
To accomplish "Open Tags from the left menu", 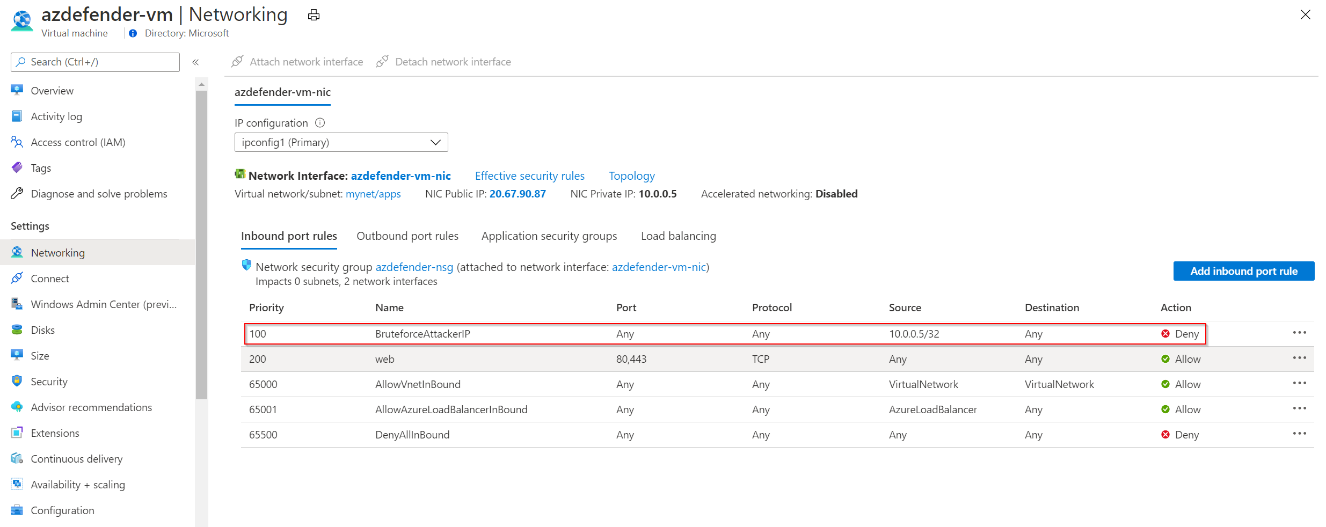I will coord(41,168).
